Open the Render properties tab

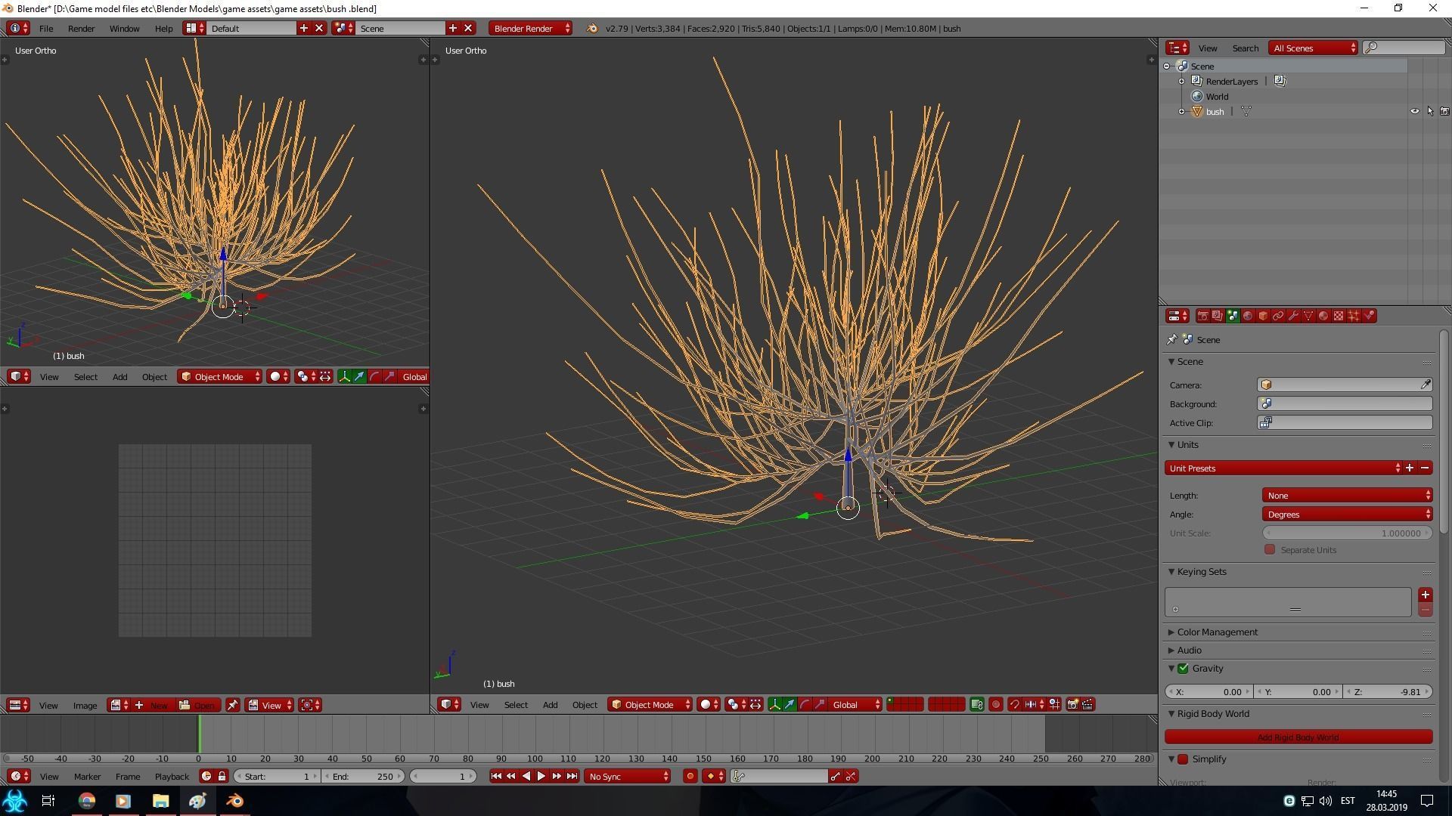click(x=1202, y=315)
